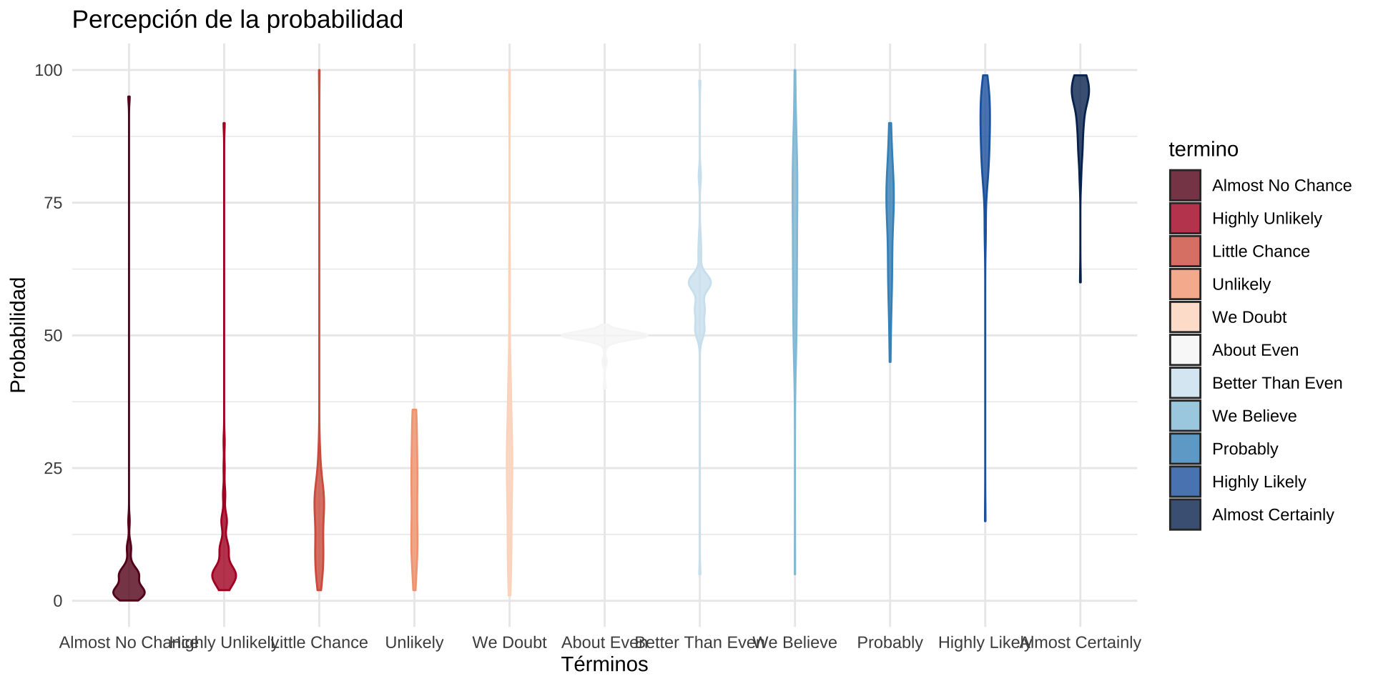Viewport: 1373px width, 686px height.
Task: Select the Better Than Even legend swatch
Action: [1185, 383]
